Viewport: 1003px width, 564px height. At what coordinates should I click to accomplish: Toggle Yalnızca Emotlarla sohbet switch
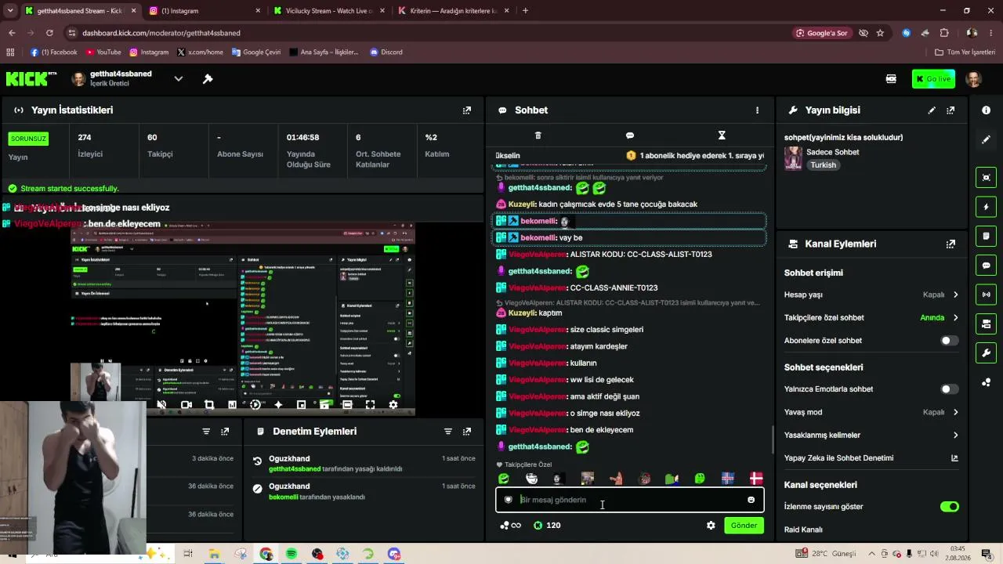click(949, 389)
